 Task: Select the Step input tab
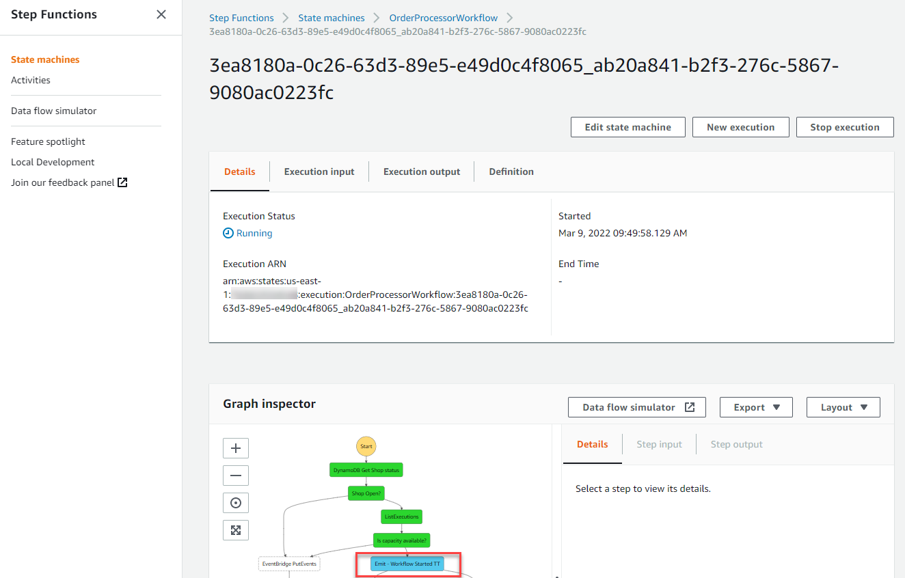pyautogui.click(x=659, y=444)
